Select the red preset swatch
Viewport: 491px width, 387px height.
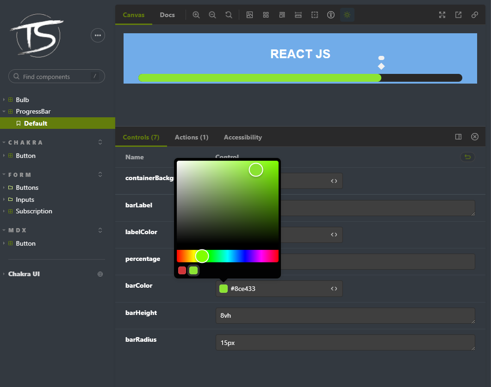coord(182,270)
